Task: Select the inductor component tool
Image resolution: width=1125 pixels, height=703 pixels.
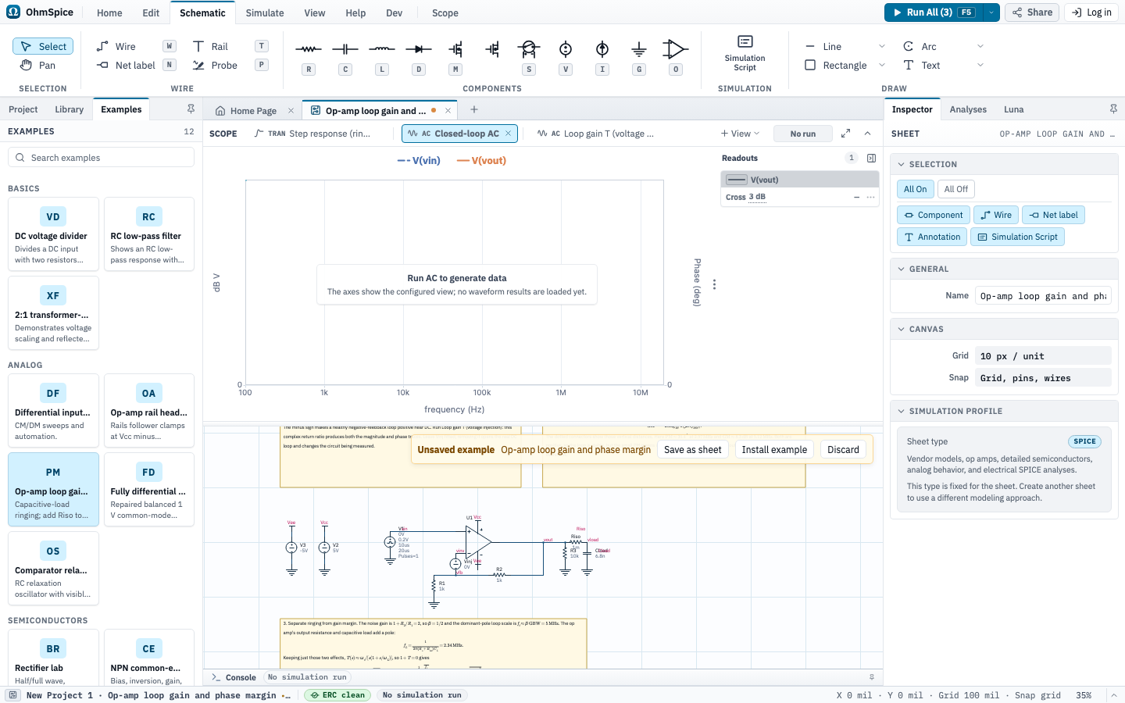Action: (382, 49)
